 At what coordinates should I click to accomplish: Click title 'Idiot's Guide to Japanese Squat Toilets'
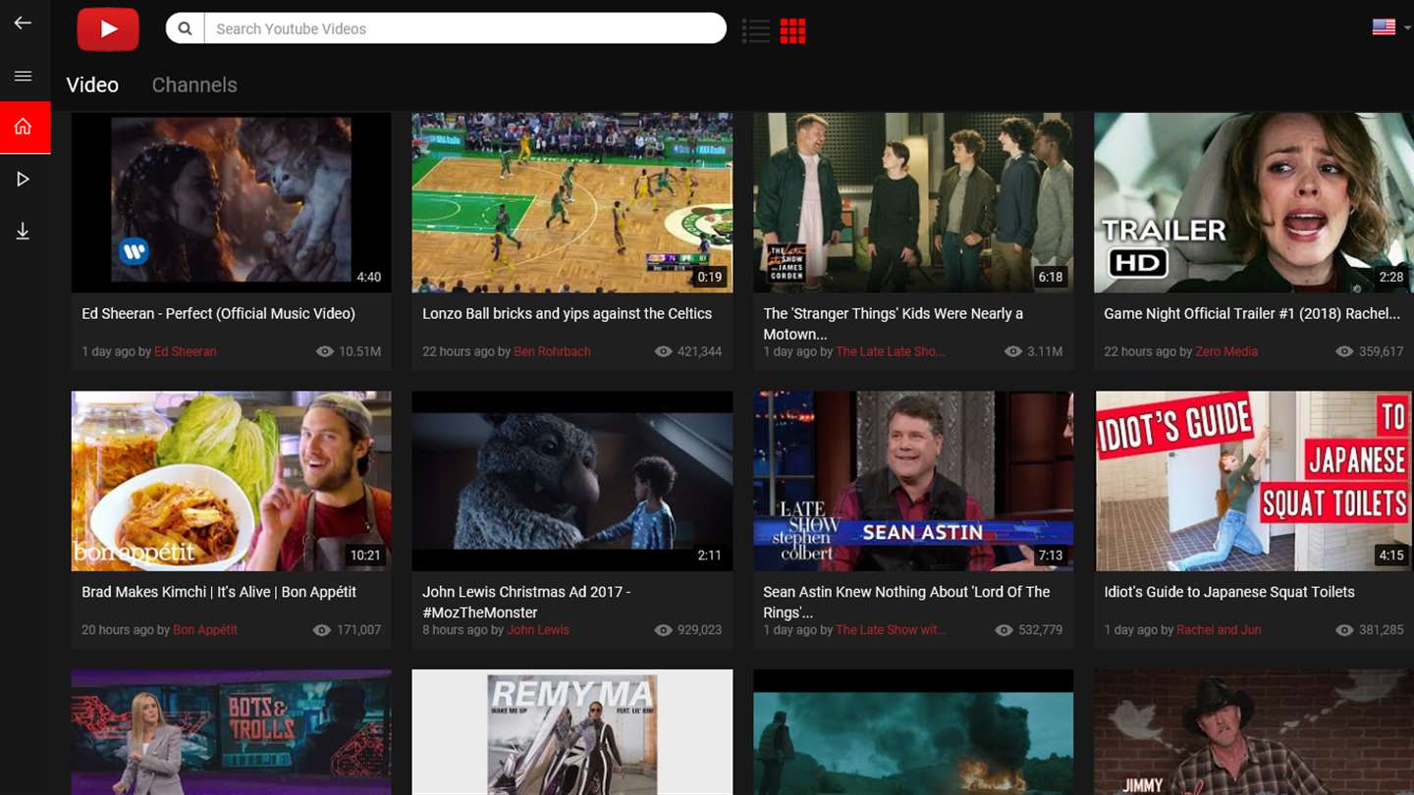[x=1229, y=593]
